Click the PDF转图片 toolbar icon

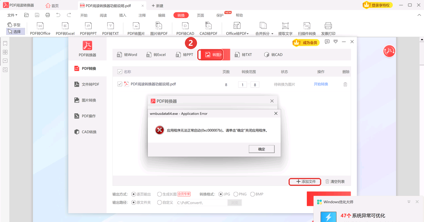point(136,29)
